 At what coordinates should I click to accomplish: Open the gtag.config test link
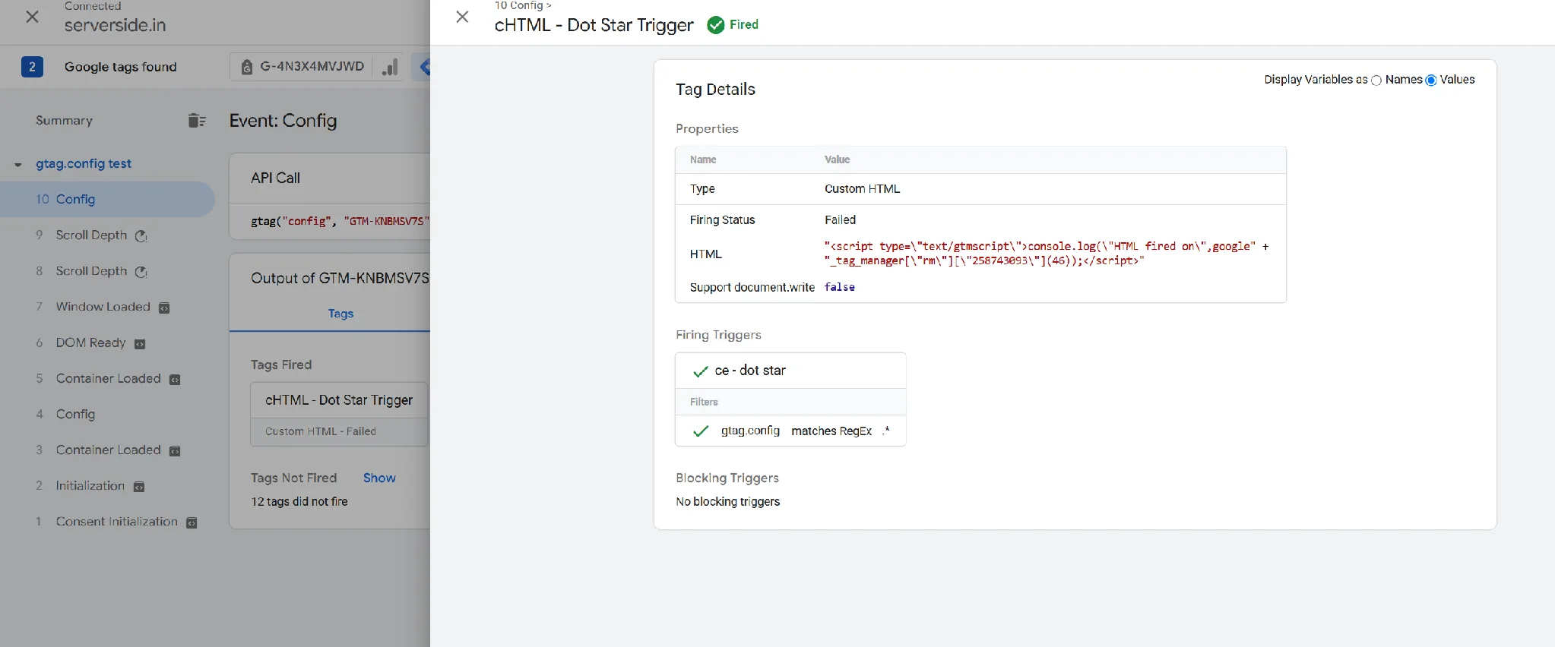[84, 163]
